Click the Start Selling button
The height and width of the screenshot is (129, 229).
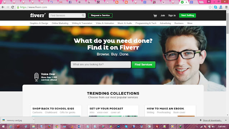point(187,15)
